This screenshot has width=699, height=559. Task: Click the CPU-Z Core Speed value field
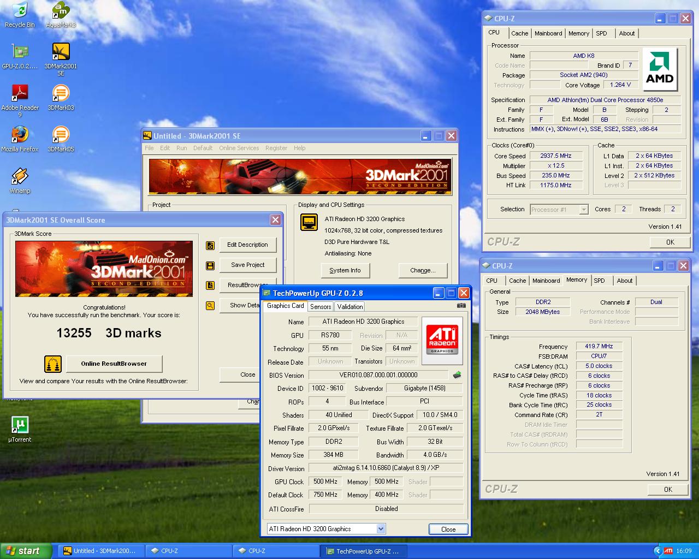(x=555, y=156)
